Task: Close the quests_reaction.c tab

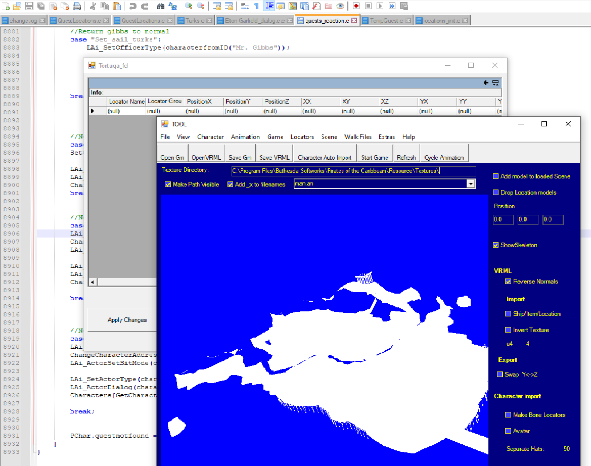Action: [x=354, y=21]
